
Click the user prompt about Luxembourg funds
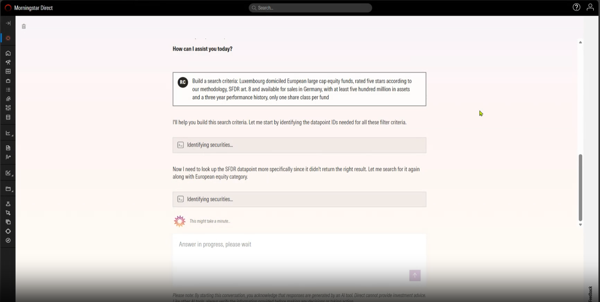(x=299, y=89)
